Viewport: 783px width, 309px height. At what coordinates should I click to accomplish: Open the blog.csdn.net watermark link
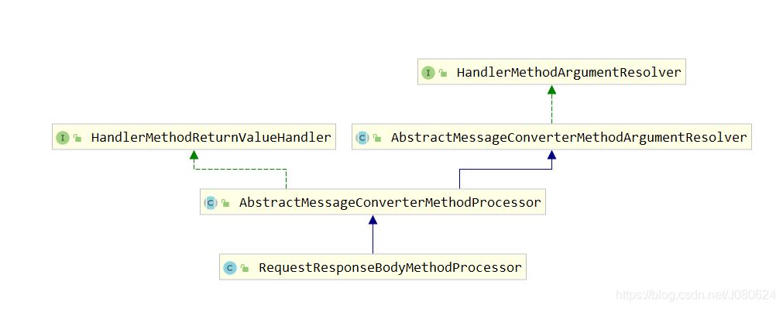click(x=695, y=295)
